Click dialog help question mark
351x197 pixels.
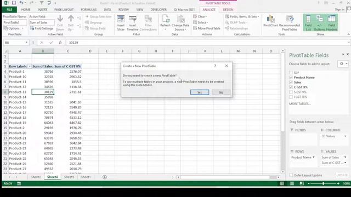[215, 66]
